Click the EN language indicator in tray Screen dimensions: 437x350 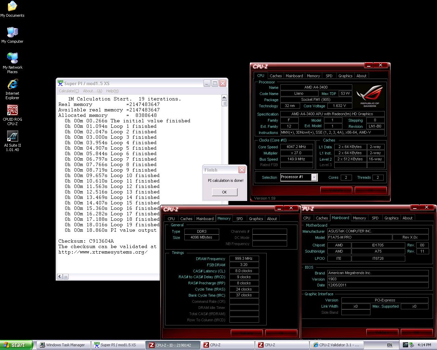point(390,345)
